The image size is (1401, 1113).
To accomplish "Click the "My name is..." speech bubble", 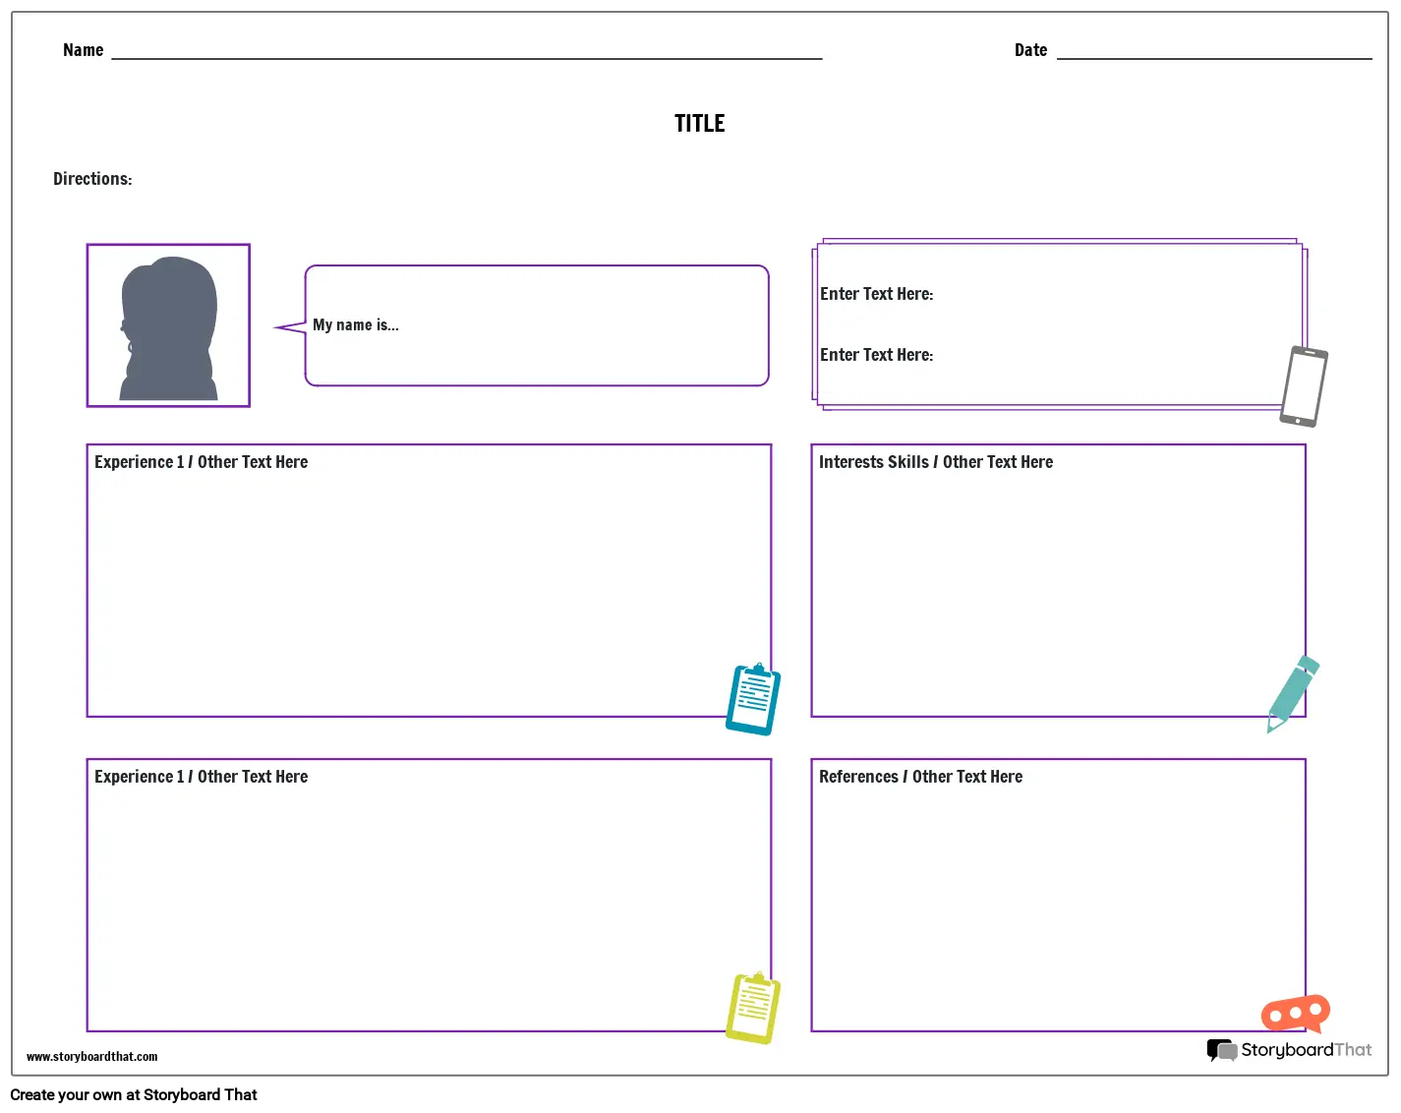I will tap(536, 325).
